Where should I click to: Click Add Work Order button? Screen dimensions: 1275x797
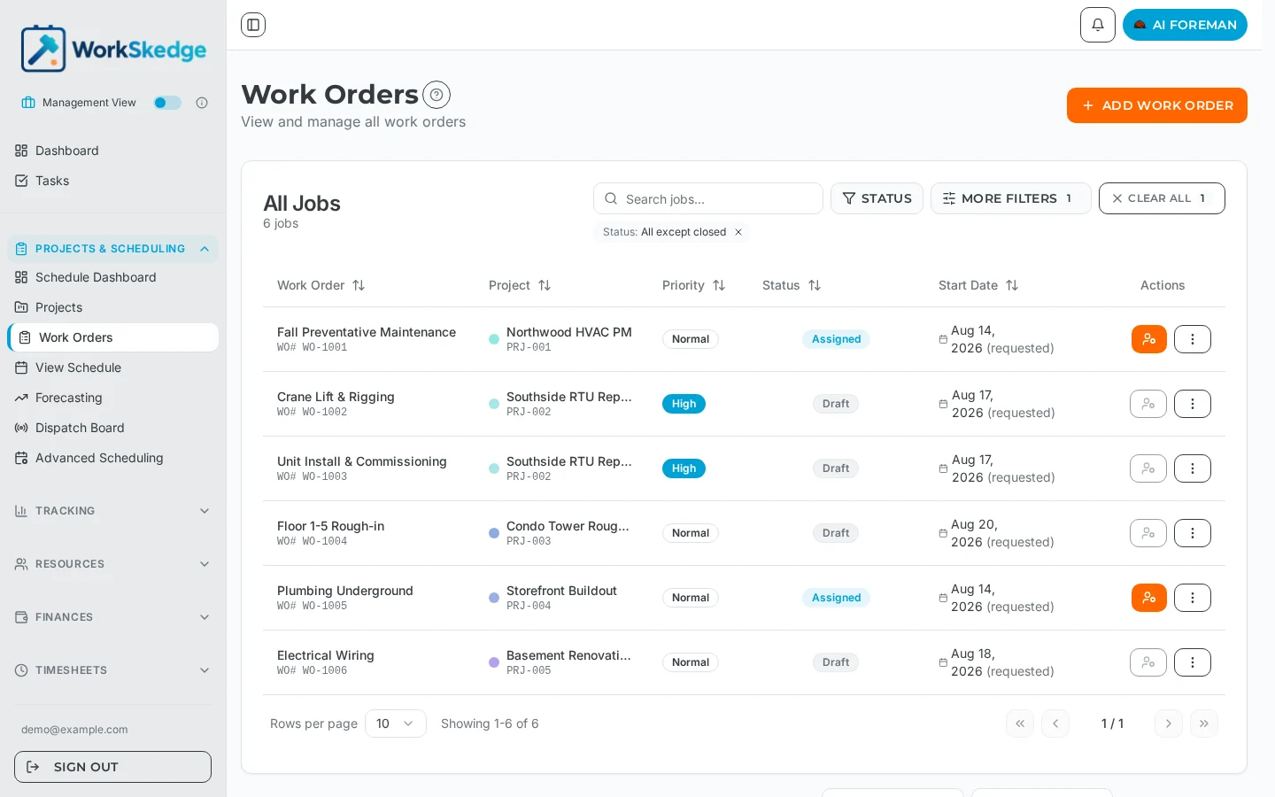tap(1156, 105)
